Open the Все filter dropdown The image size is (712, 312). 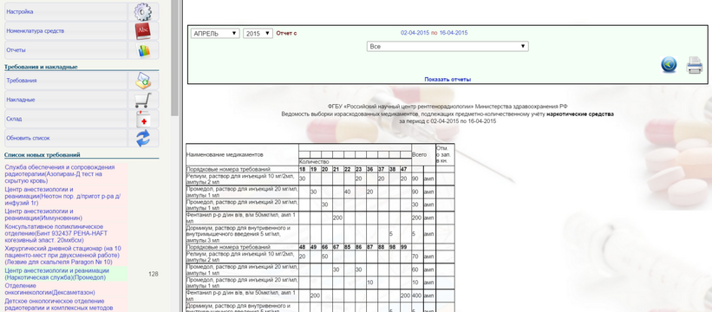pos(447,46)
